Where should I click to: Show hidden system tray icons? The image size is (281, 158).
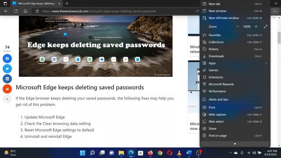230,153
